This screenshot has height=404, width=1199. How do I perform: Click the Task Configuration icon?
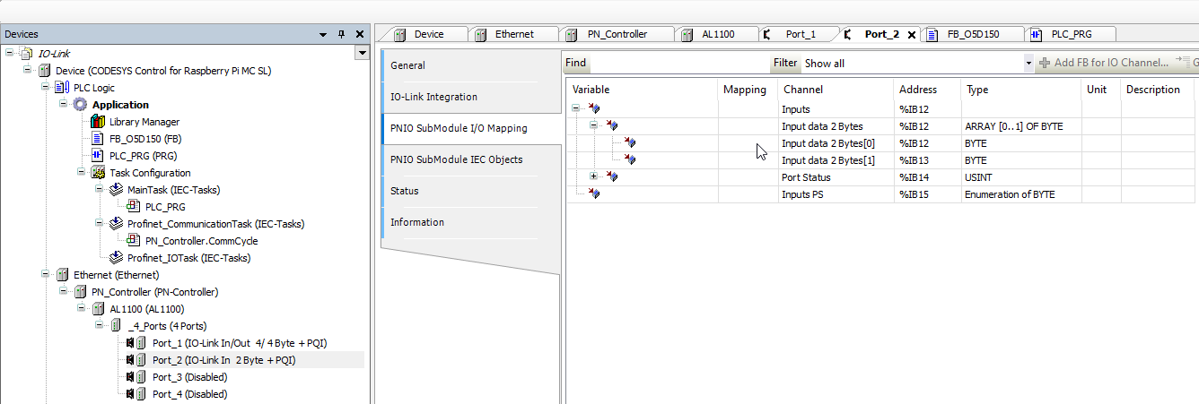pos(98,173)
